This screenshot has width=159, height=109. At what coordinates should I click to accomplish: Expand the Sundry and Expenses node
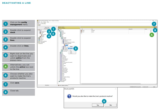38,41
